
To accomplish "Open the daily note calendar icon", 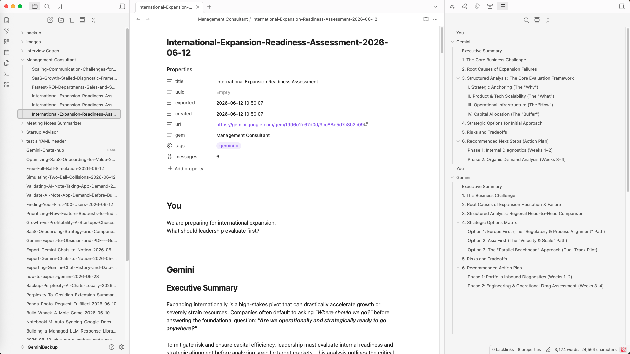I will (7, 52).
